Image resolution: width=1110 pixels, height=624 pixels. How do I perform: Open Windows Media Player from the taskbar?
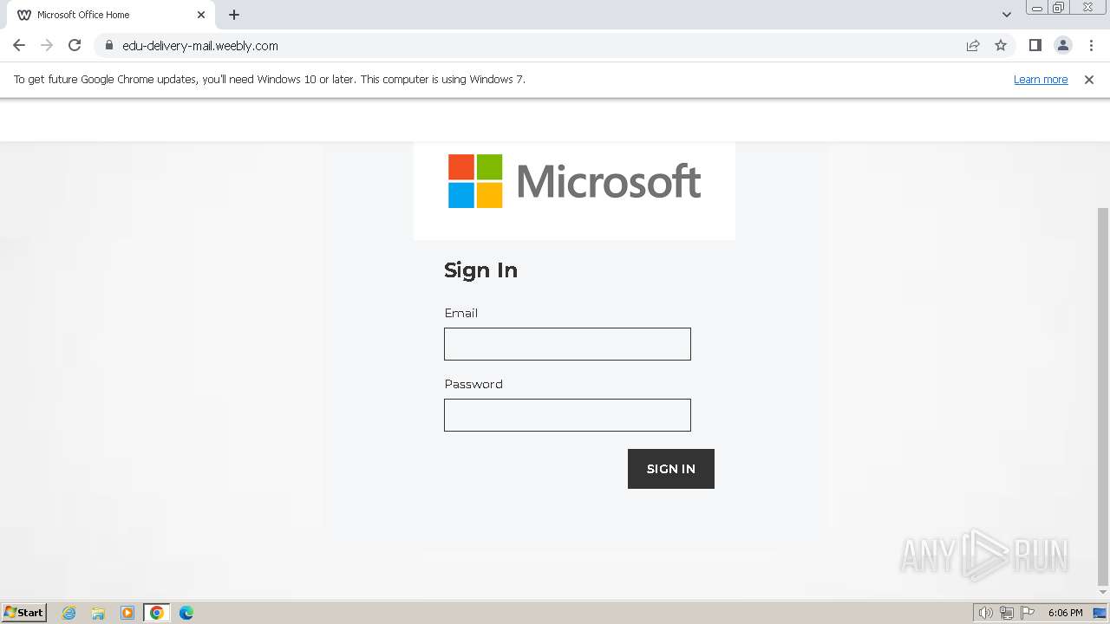coord(127,613)
